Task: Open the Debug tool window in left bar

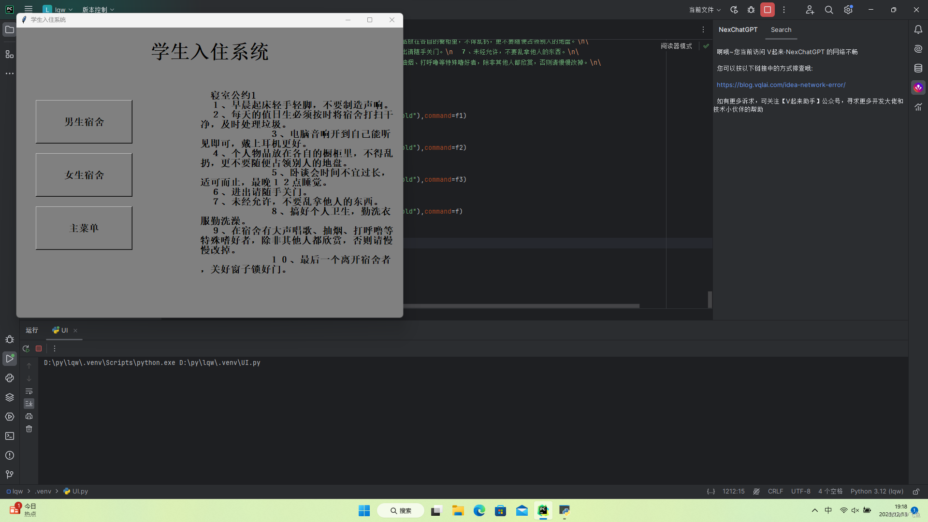Action: [x=10, y=339]
